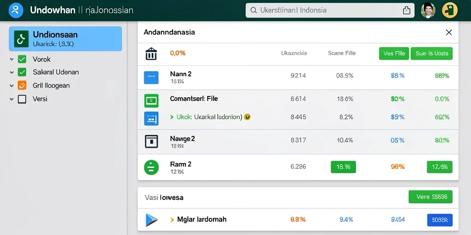Image resolution: width=471 pixels, height=235 pixels.
Task: Close the Andanndanasia panel
Action: click(448, 33)
